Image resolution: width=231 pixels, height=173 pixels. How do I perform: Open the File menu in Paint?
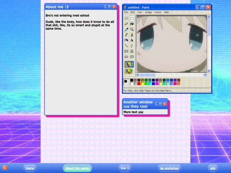(x=126, y=12)
